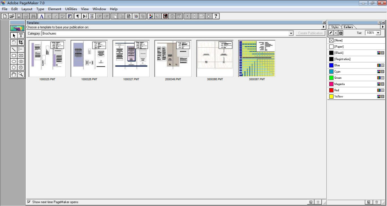The width and height of the screenshot is (387, 206).
Task: Select the Pointer tool in the toolbox
Action: (x=14, y=35)
